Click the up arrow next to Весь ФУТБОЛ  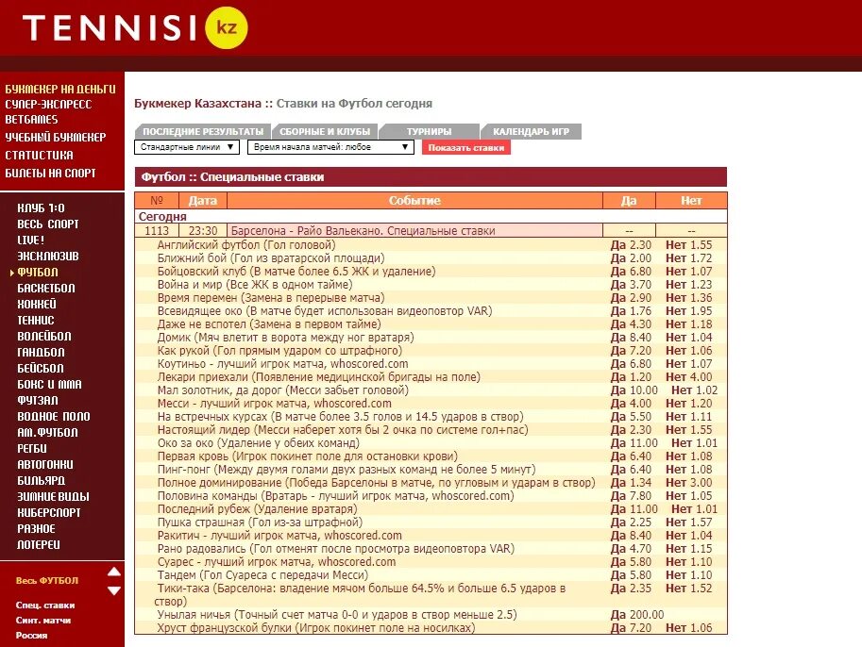pyautogui.click(x=114, y=572)
